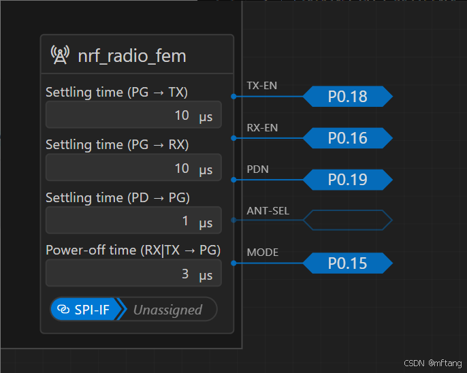467x373 pixels.
Task: Edit the PG → RX settling time field
Action: coord(133,167)
